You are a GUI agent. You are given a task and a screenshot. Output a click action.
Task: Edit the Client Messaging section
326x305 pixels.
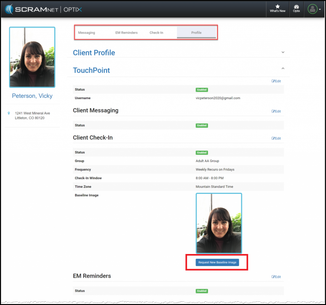click(276, 111)
